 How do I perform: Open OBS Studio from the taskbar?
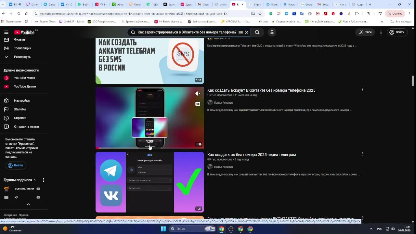[231, 229]
